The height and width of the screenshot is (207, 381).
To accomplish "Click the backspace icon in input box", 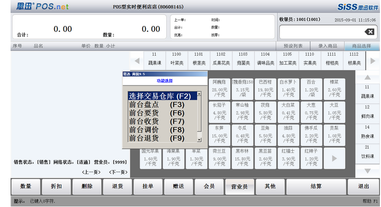I will coord(369,32).
